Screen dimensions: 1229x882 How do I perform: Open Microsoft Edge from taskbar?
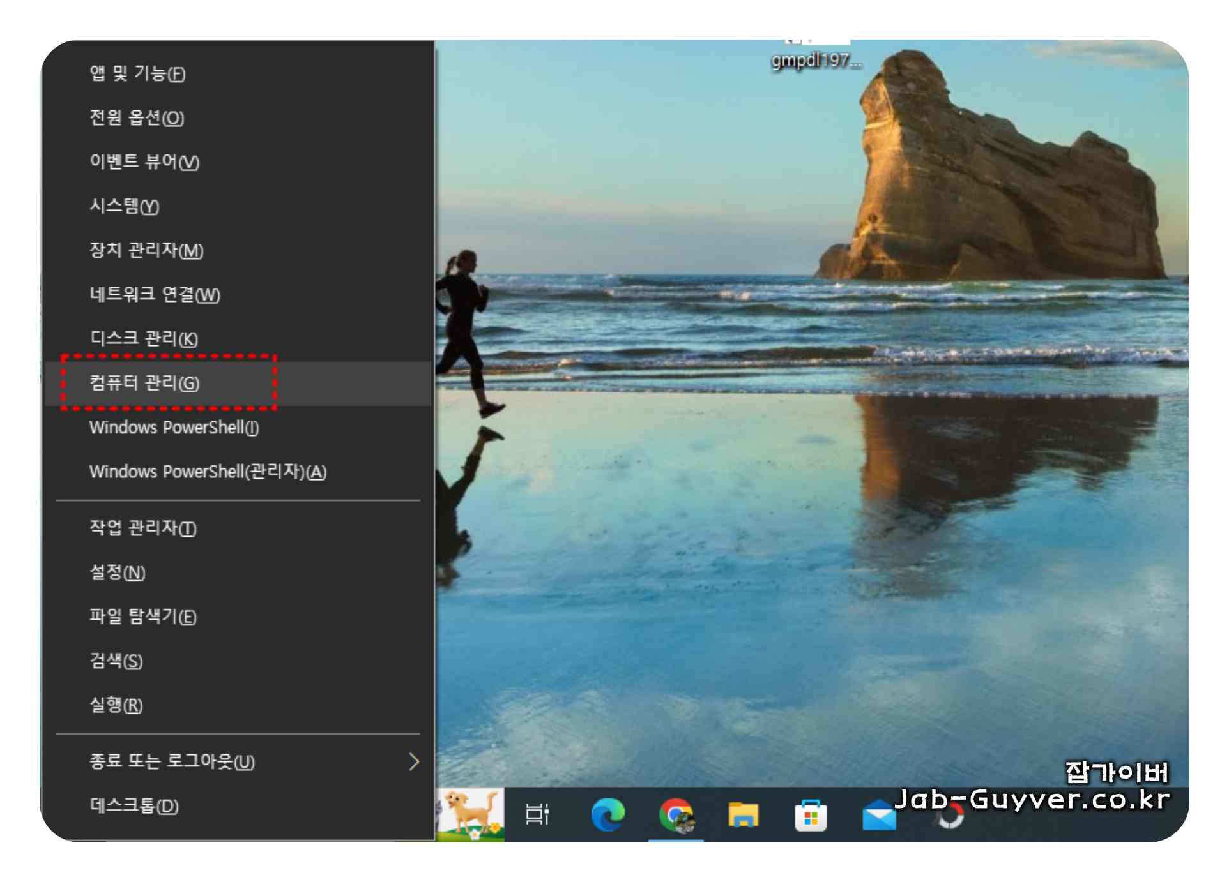click(x=607, y=814)
